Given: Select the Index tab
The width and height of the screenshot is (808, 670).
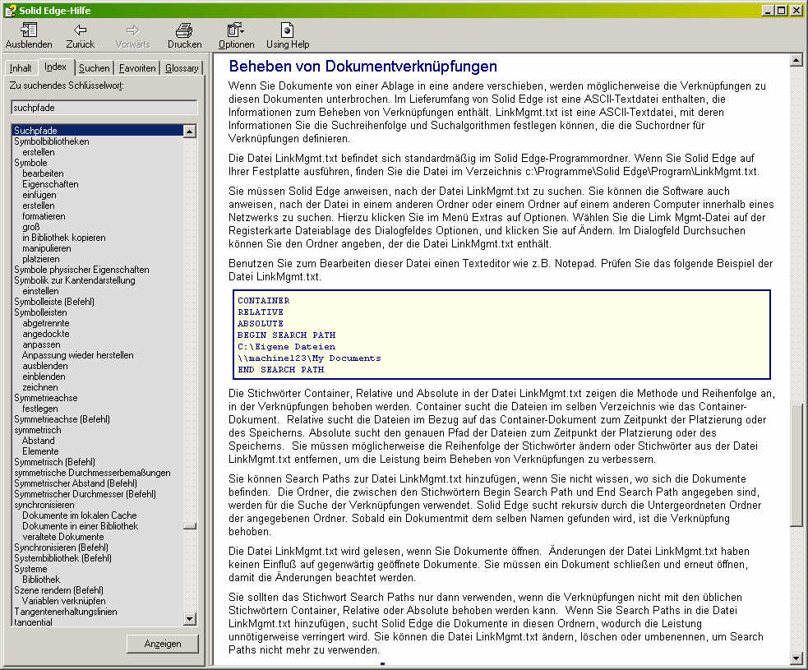Looking at the screenshot, I should click(x=56, y=67).
